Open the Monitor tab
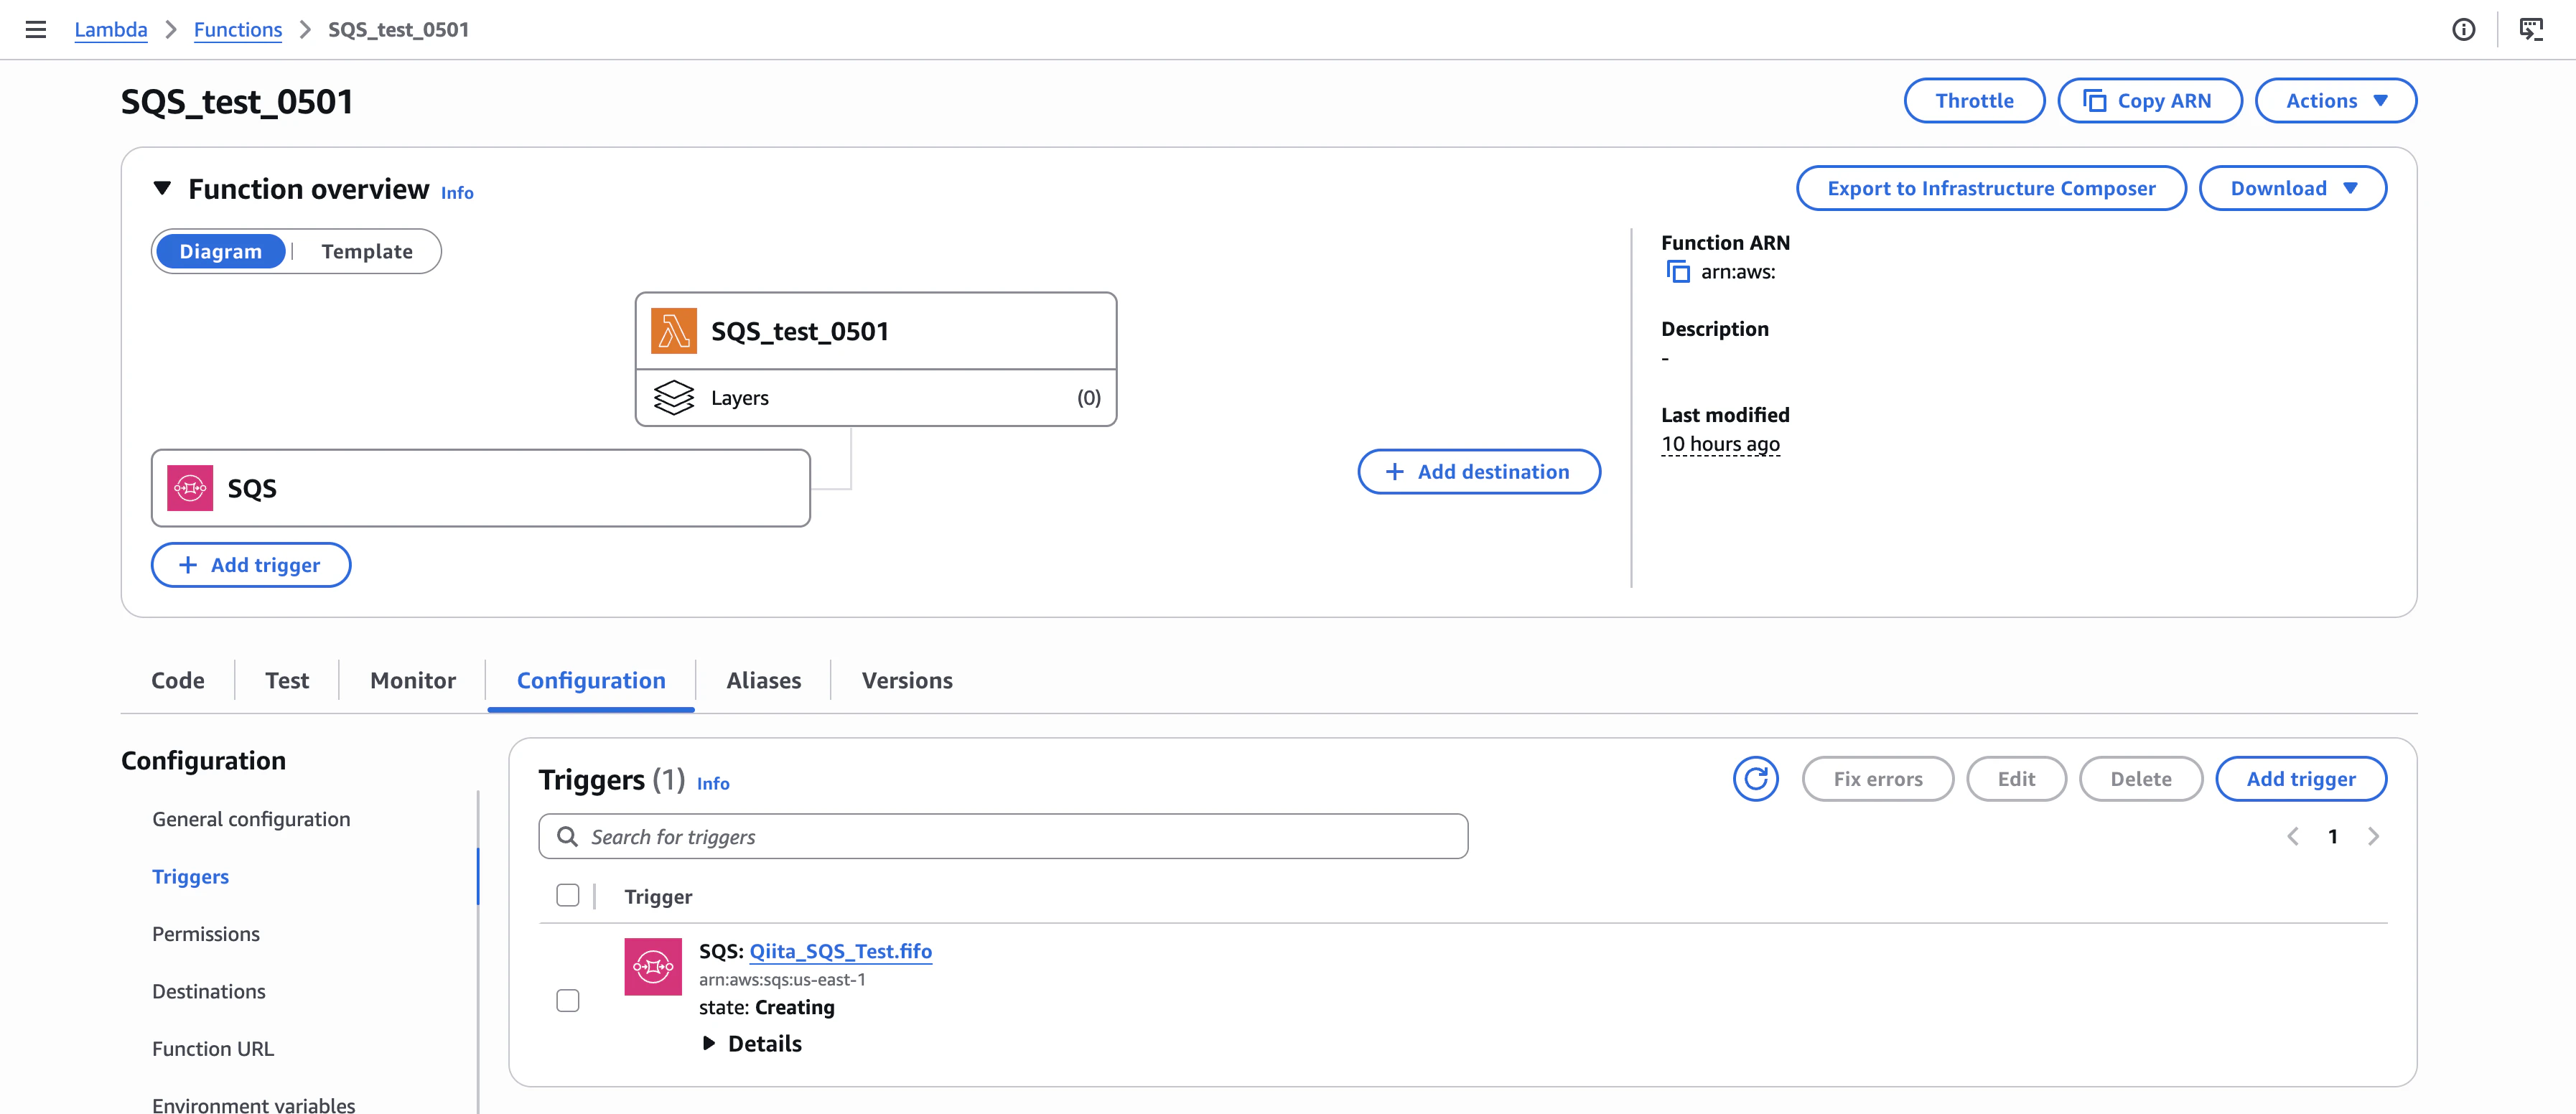2576x1114 pixels. [x=413, y=680]
